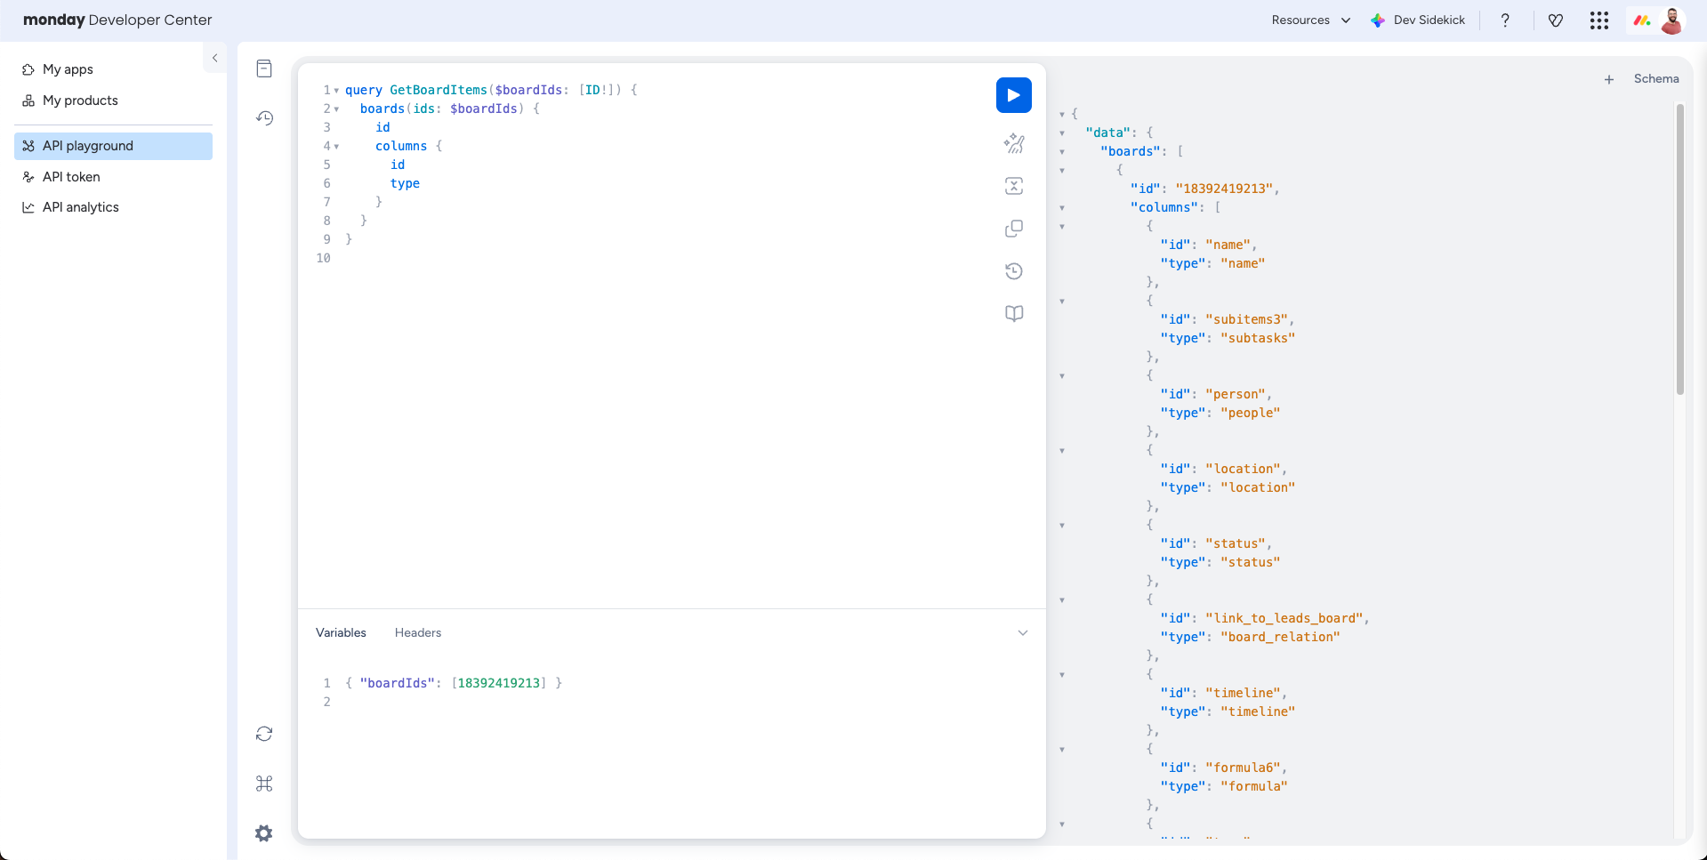1707x860 pixels.
Task: Open keyboard shortcuts dialog
Action: tap(263, 784)
